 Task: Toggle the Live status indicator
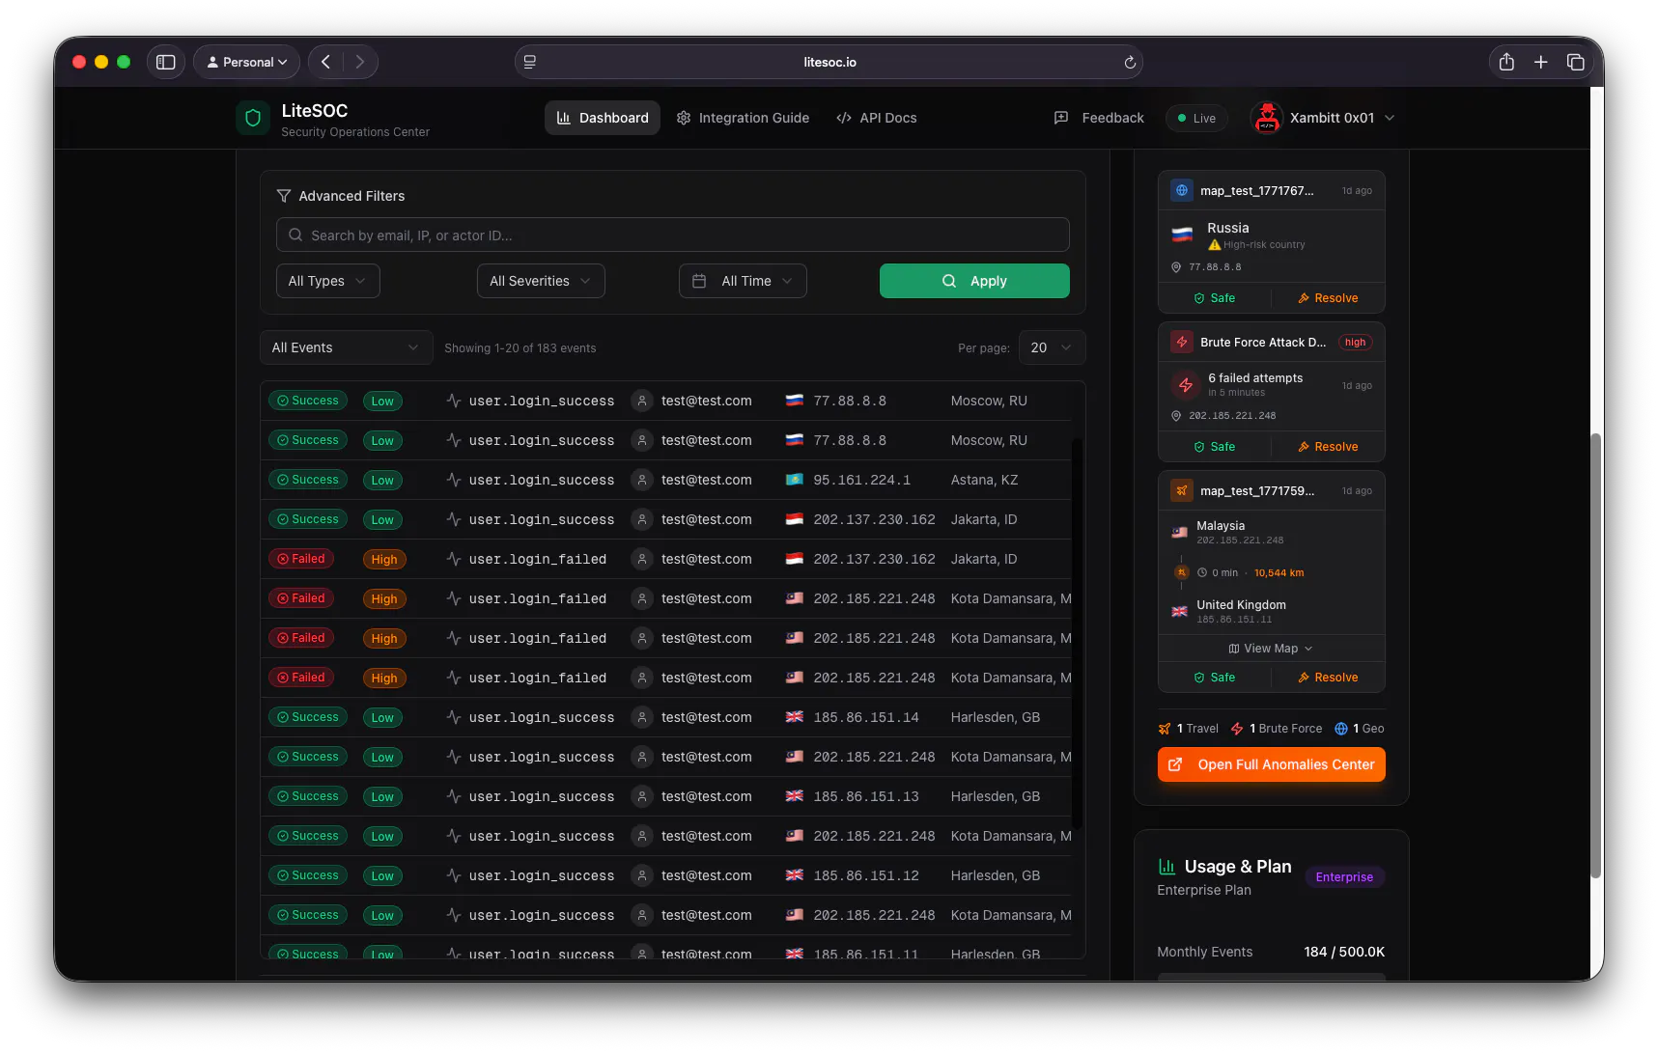pos(1197,118)
